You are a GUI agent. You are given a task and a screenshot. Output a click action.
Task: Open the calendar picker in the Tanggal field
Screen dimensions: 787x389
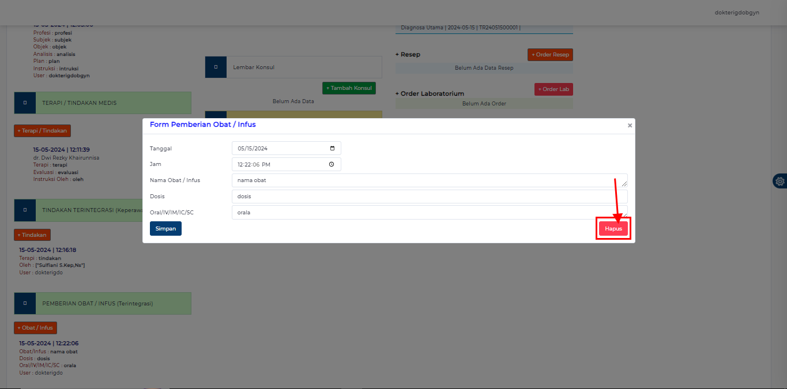point(332,148)
